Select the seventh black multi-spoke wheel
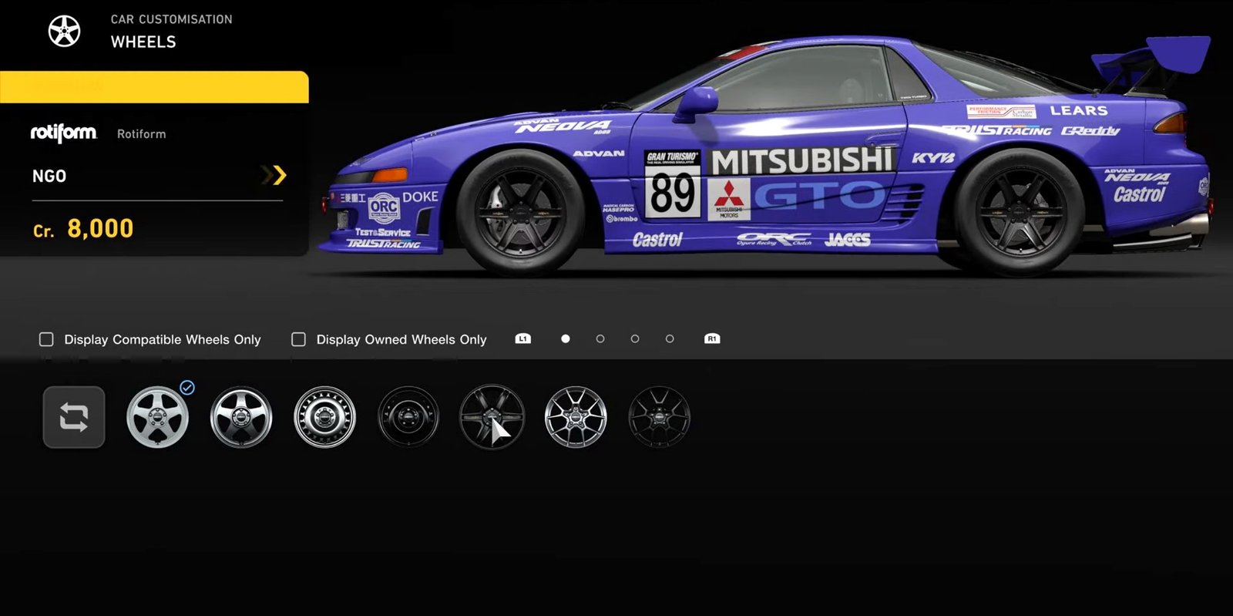 pos(659,417)
